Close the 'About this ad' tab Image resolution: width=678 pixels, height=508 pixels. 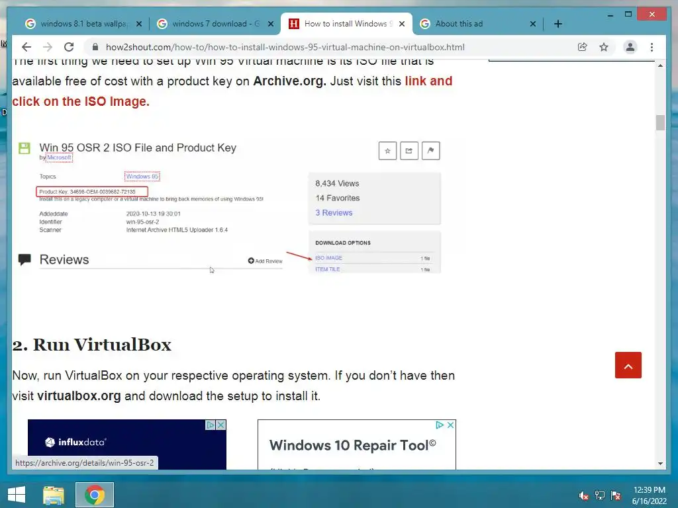533,24
